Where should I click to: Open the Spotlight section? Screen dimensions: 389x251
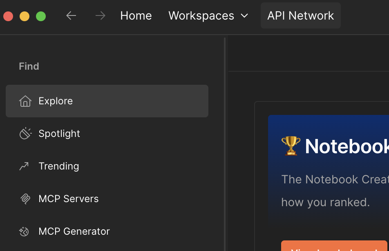[59, 134]
